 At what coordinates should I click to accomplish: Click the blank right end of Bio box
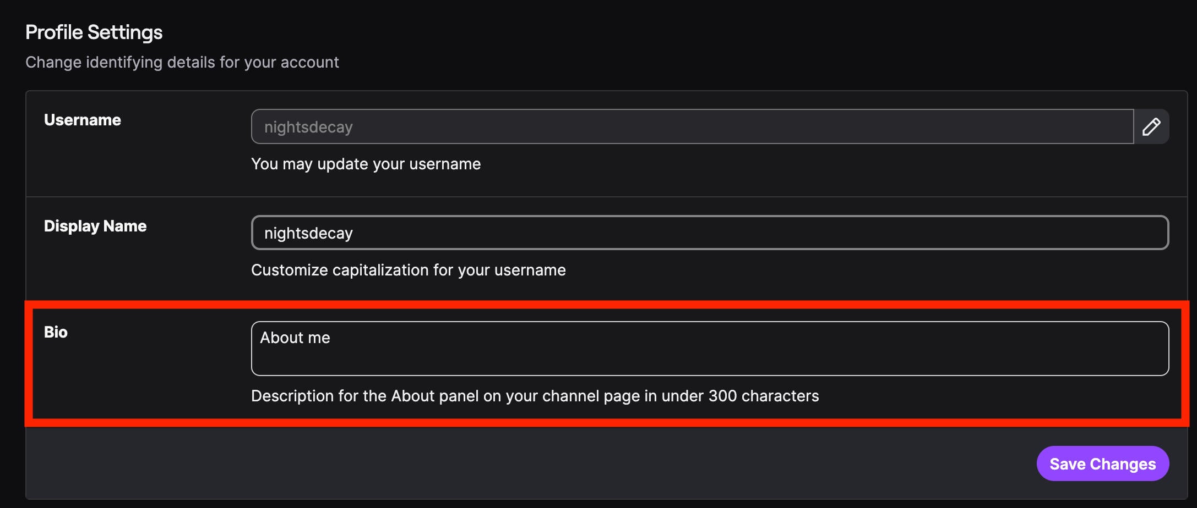[x=1046, y=349]
